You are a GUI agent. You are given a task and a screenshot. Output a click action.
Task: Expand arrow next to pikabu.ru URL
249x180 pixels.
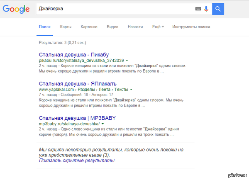pos(127,60)
